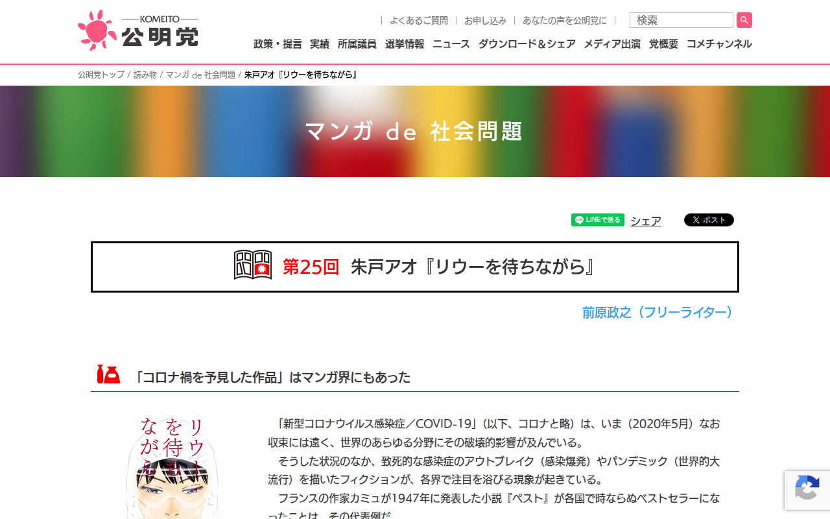Open the メディア出演 menu item

point(612,44)
